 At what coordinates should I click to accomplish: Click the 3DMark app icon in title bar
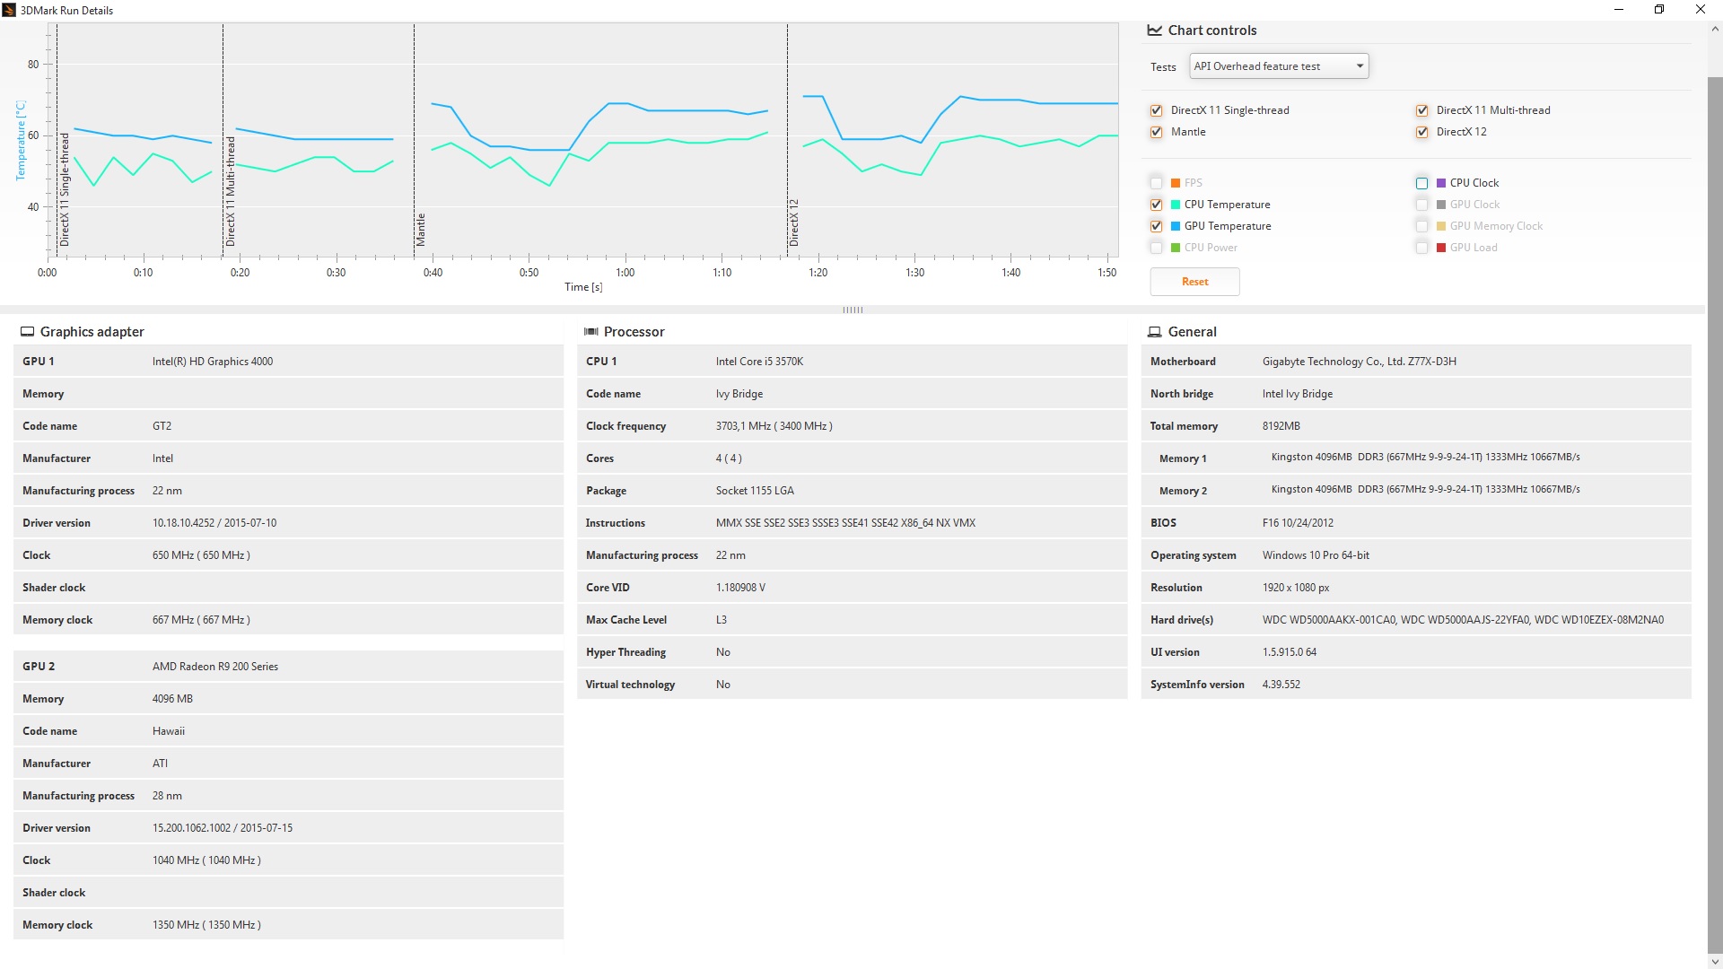(x=9, y=10)
